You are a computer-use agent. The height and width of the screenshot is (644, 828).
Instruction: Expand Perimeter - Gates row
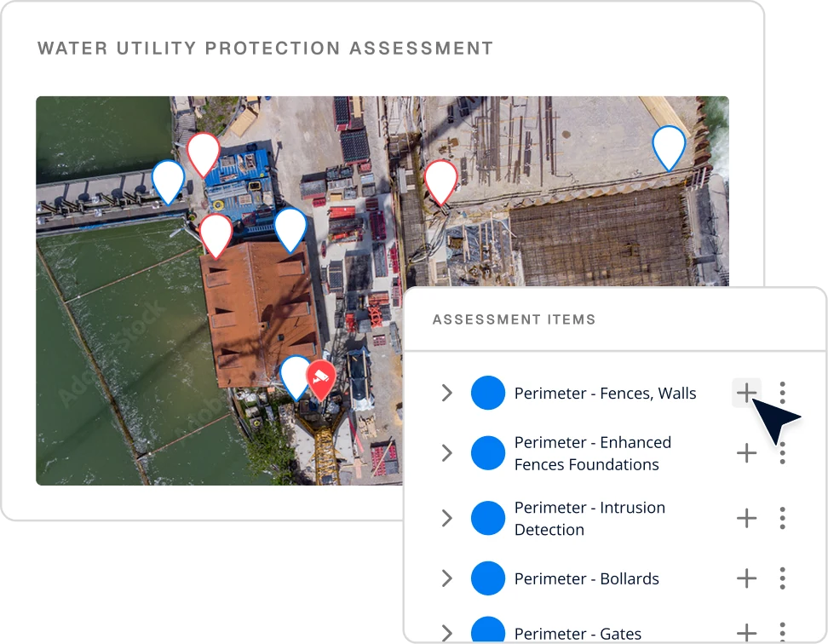[x=447, y=633]
